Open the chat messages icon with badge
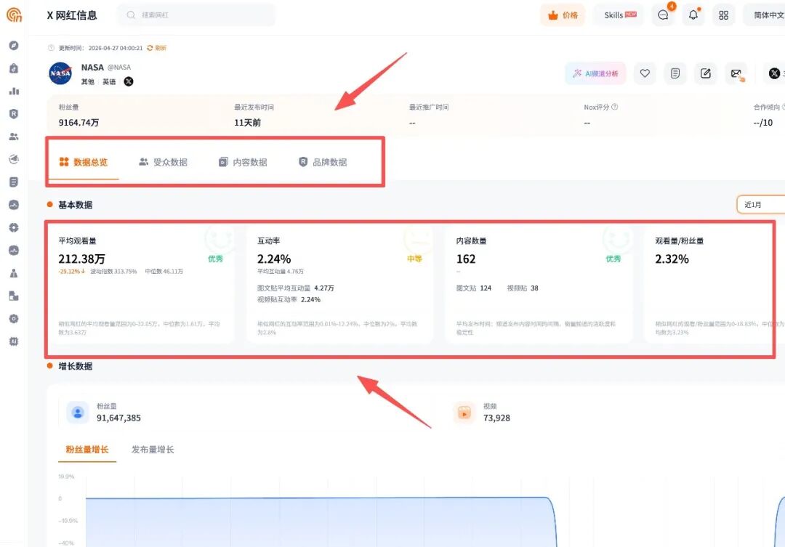The width and height of the screenshot is (785, 547). click(x=663, y=15)
